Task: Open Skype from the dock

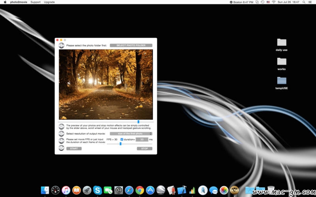Action: [x=98, y=190]
